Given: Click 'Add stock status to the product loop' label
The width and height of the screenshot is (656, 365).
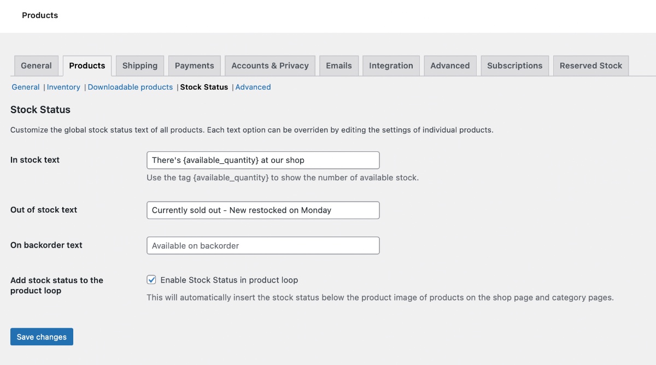Looking at the screenshot, I should 57,285.
